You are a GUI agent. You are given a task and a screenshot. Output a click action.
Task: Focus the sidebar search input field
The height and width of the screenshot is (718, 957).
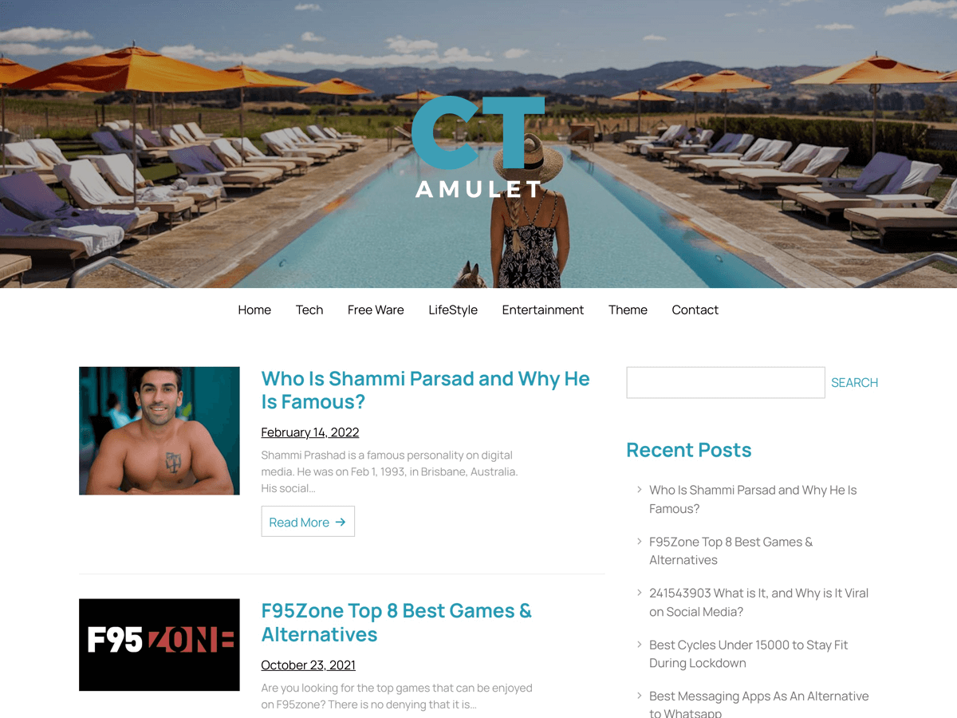(x=726, y=382)
